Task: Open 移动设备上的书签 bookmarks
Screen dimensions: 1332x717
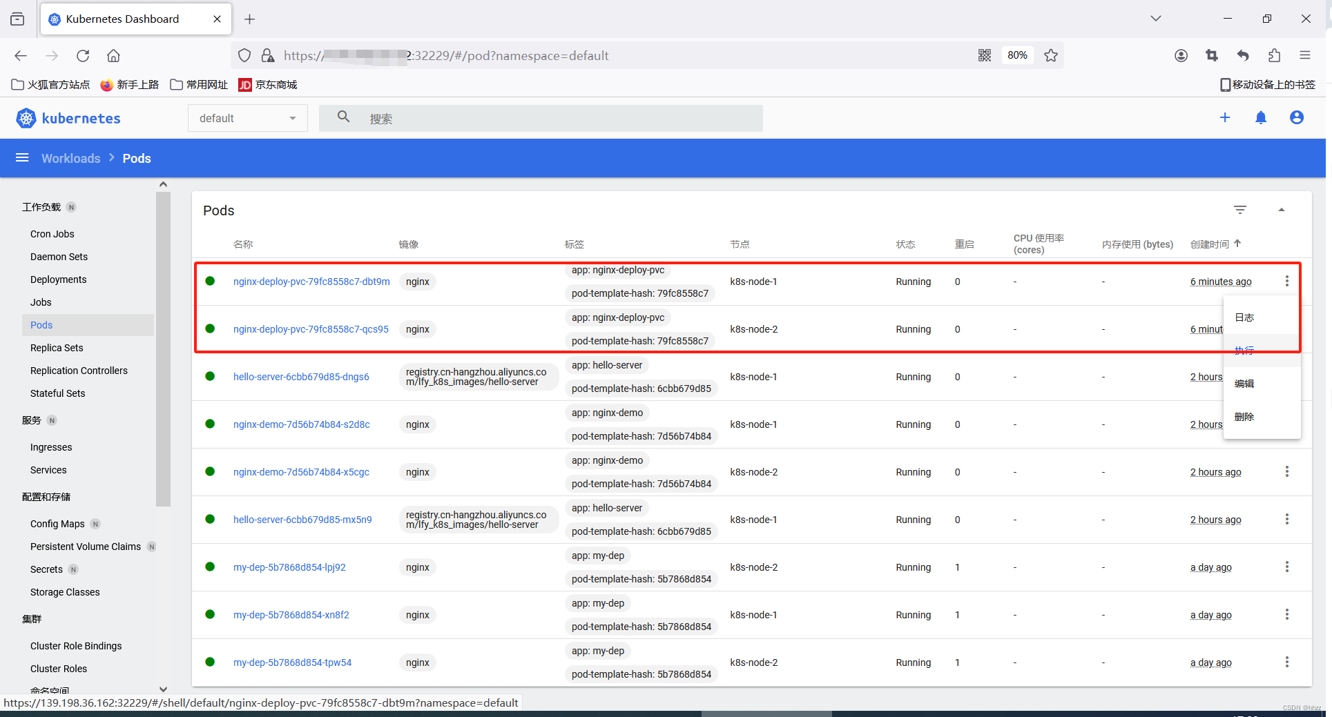Action: click(1268, 84)
